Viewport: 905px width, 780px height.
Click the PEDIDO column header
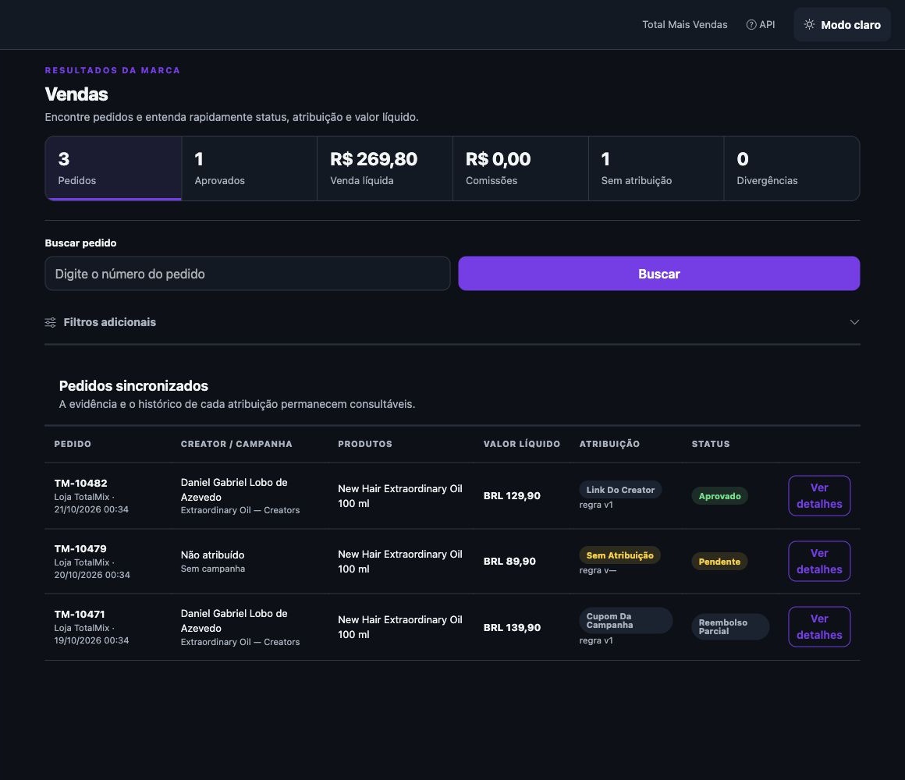(73, 444)
